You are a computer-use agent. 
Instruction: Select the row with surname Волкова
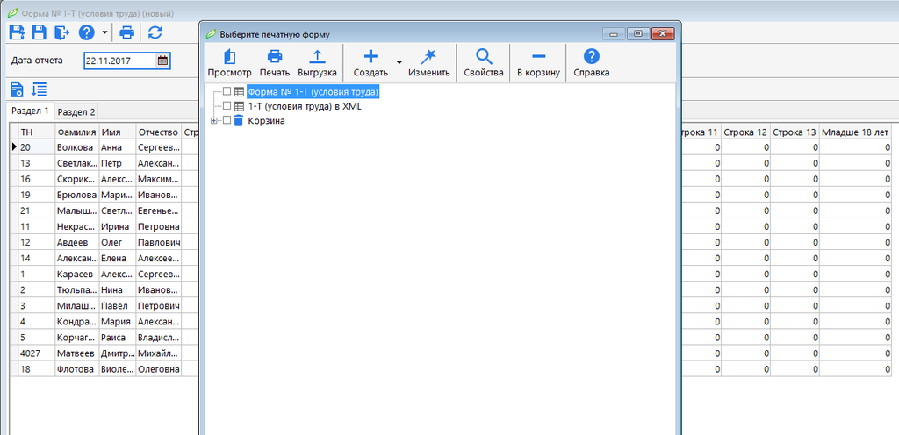click(77, 147)
